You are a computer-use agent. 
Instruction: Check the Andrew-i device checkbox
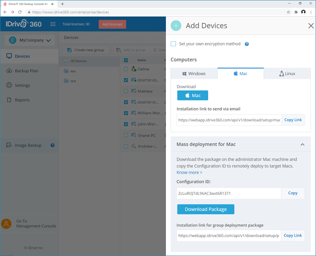pyautogui.click(x=126, y=146)
